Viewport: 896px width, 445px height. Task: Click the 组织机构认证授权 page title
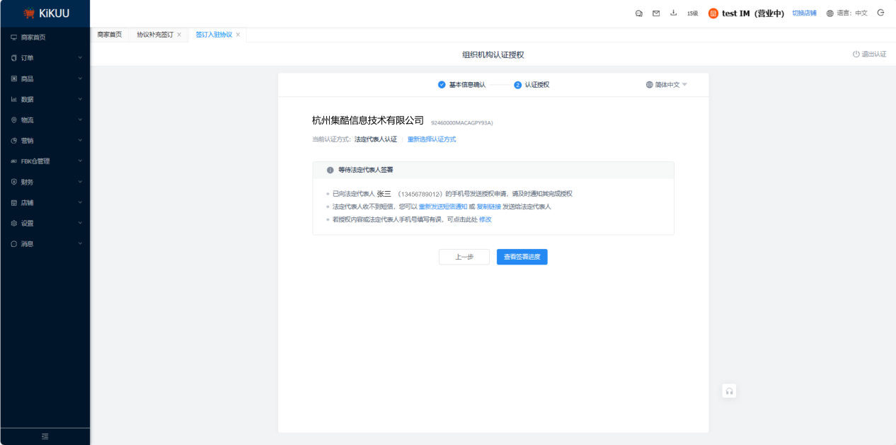pos(493,54)
